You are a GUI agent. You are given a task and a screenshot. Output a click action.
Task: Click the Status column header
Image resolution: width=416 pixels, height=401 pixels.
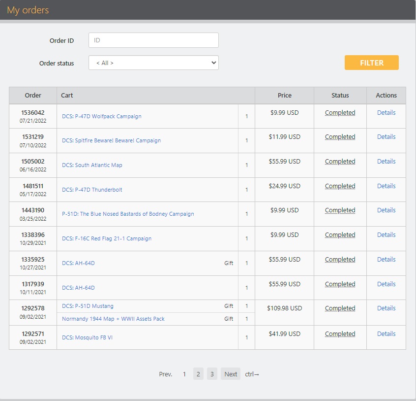[340, 96]
